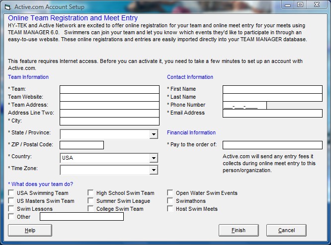Click the Online Team Registration and Meet Entry title
Screen dimensions: 331x245
(73, 18)
